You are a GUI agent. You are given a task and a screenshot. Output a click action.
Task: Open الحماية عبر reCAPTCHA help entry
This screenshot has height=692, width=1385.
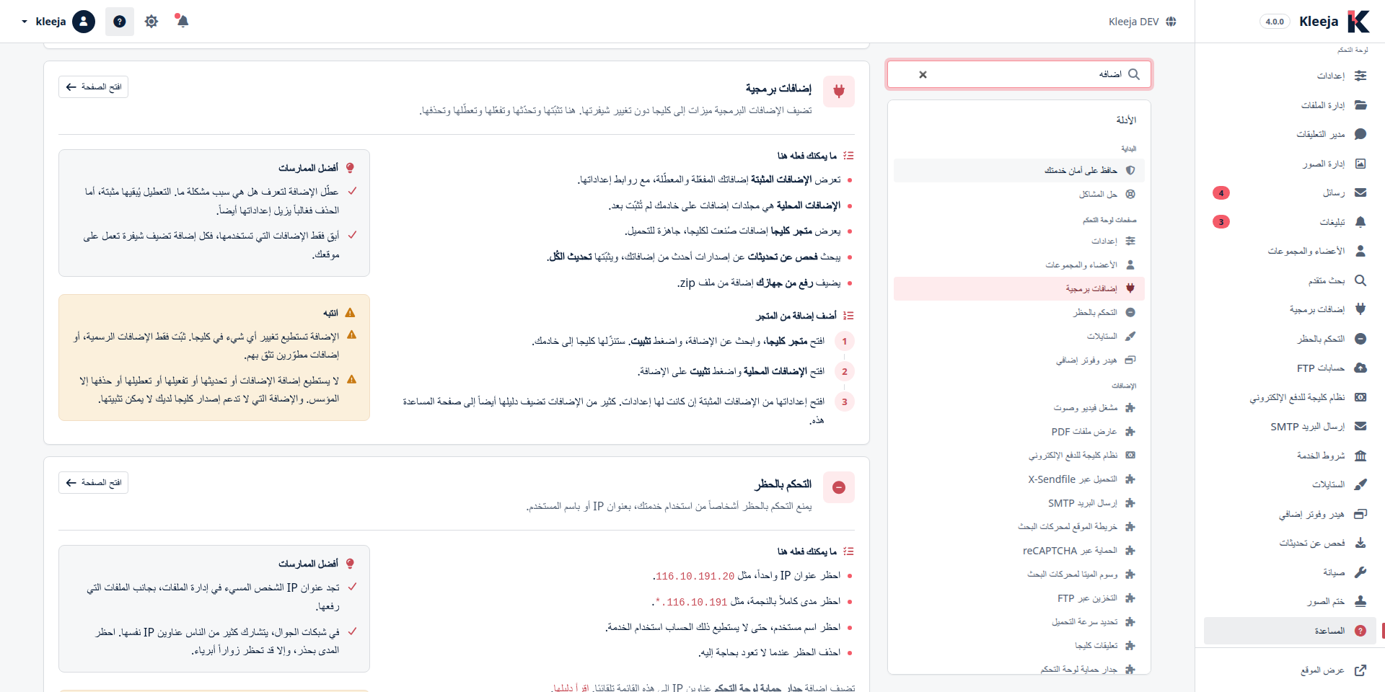(x=1019, y=550)
